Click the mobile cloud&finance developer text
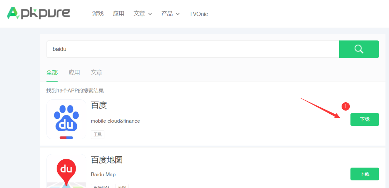 click(116, 121)
